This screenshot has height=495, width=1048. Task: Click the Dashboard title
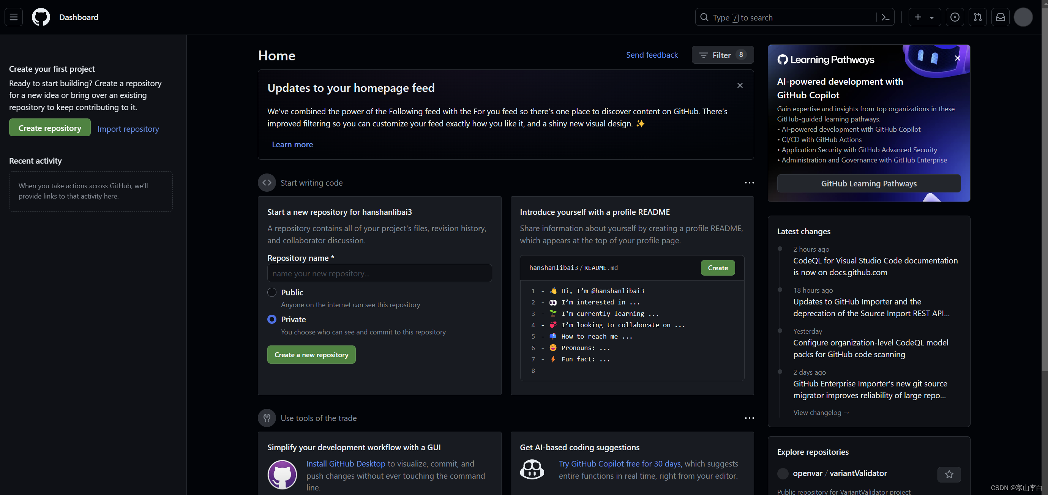pos(79,17)
